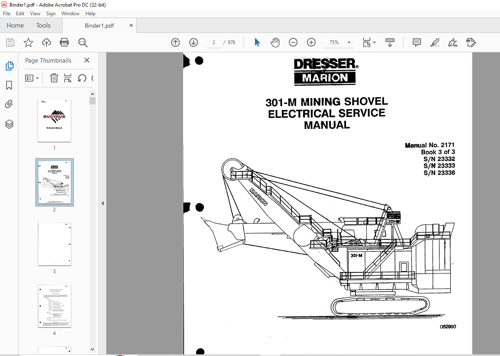This screenshot has width=500, height=356.
Task: Open the Edit menu
Action: coord(20,14)
